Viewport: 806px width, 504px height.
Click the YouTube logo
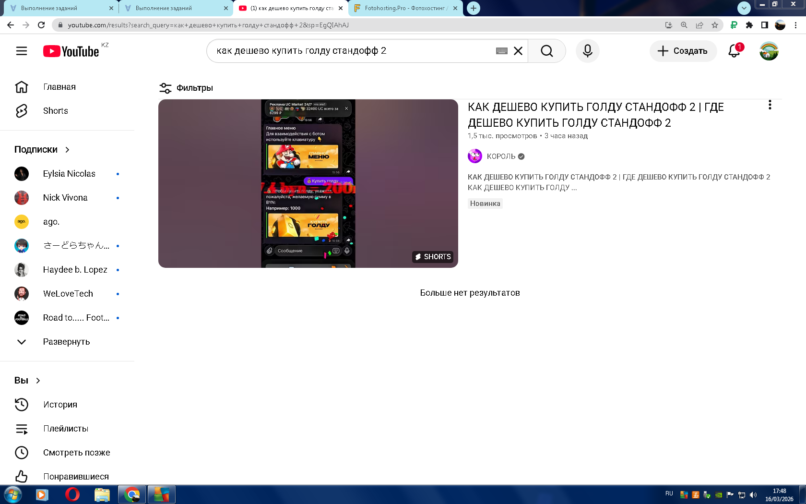pyautogui.click(x=71, y=51)
